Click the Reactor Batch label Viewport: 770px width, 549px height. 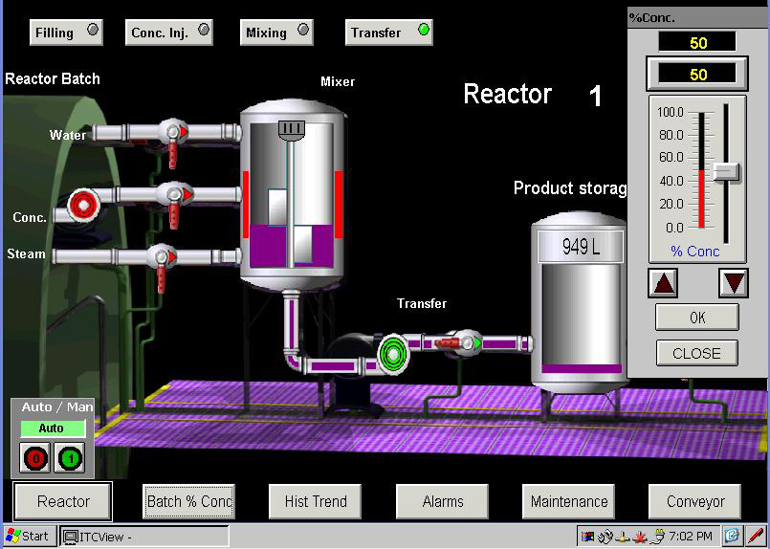click(53, 78)
